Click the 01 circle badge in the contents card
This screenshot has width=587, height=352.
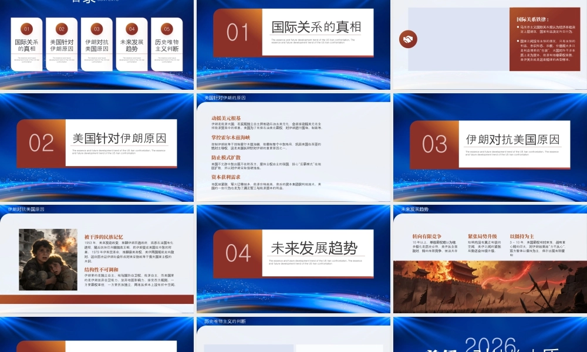click(26, 29)
